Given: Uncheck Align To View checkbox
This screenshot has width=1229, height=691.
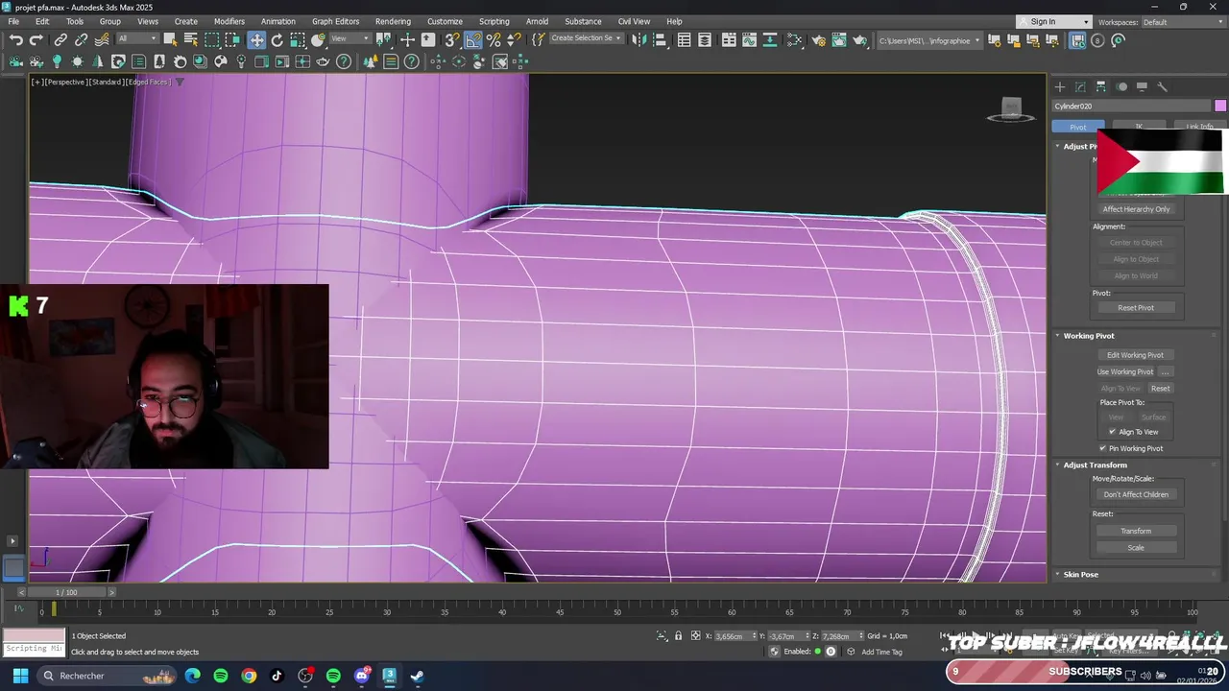Looking at the screenshot, I should click(1113, 432).
